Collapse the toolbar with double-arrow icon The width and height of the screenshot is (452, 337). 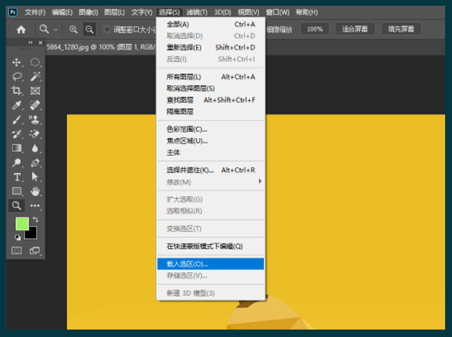30,43
